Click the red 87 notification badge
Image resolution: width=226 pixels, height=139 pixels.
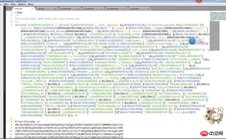(x=199, y=1)
